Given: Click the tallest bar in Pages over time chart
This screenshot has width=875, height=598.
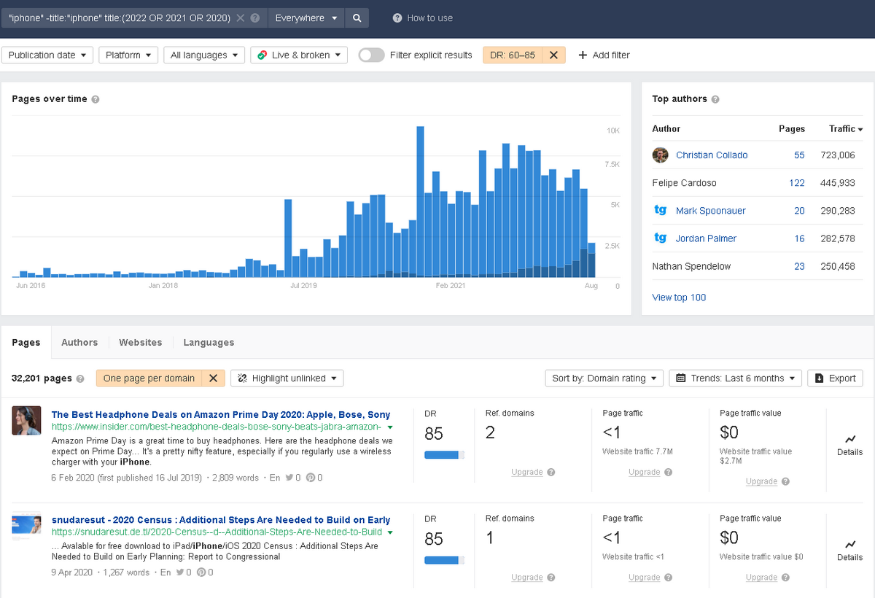Looking at the screenshot, I should (421, 201).
